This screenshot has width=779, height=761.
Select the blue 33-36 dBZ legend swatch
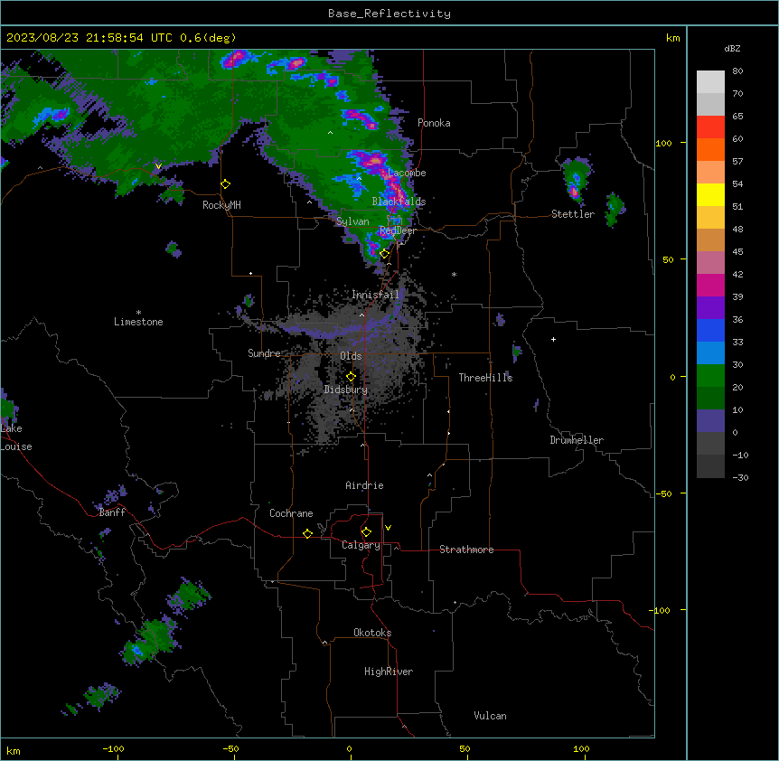click(x=710, y=331)
